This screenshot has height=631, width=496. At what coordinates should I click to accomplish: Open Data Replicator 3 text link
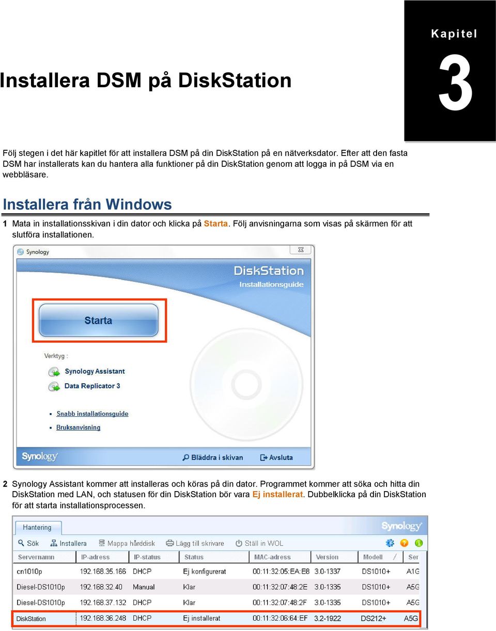[x=92, y=386]
